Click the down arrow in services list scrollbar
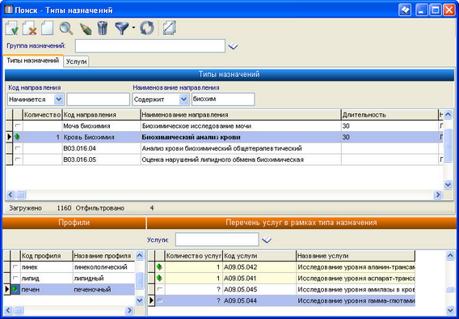 (450, 310)
